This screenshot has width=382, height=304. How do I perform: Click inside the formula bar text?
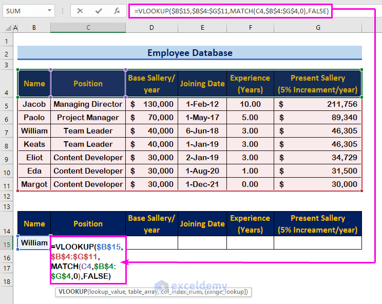point(231,10)
